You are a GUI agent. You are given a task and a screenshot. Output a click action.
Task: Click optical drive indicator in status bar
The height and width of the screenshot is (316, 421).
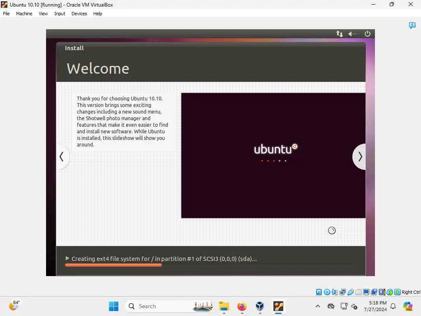(x=327, y=292)
